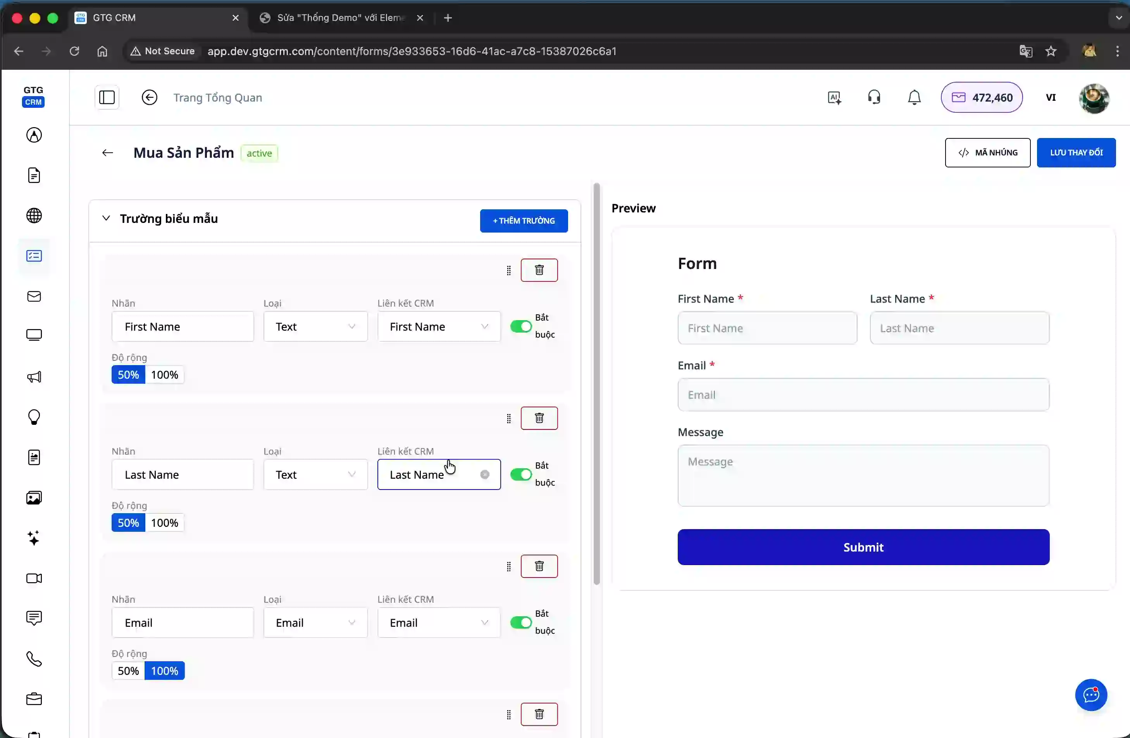This screenshot has width=1130, height=738.
Task: Open the Liên kết CRM dropdown for Email
Action: pos(438,622)
